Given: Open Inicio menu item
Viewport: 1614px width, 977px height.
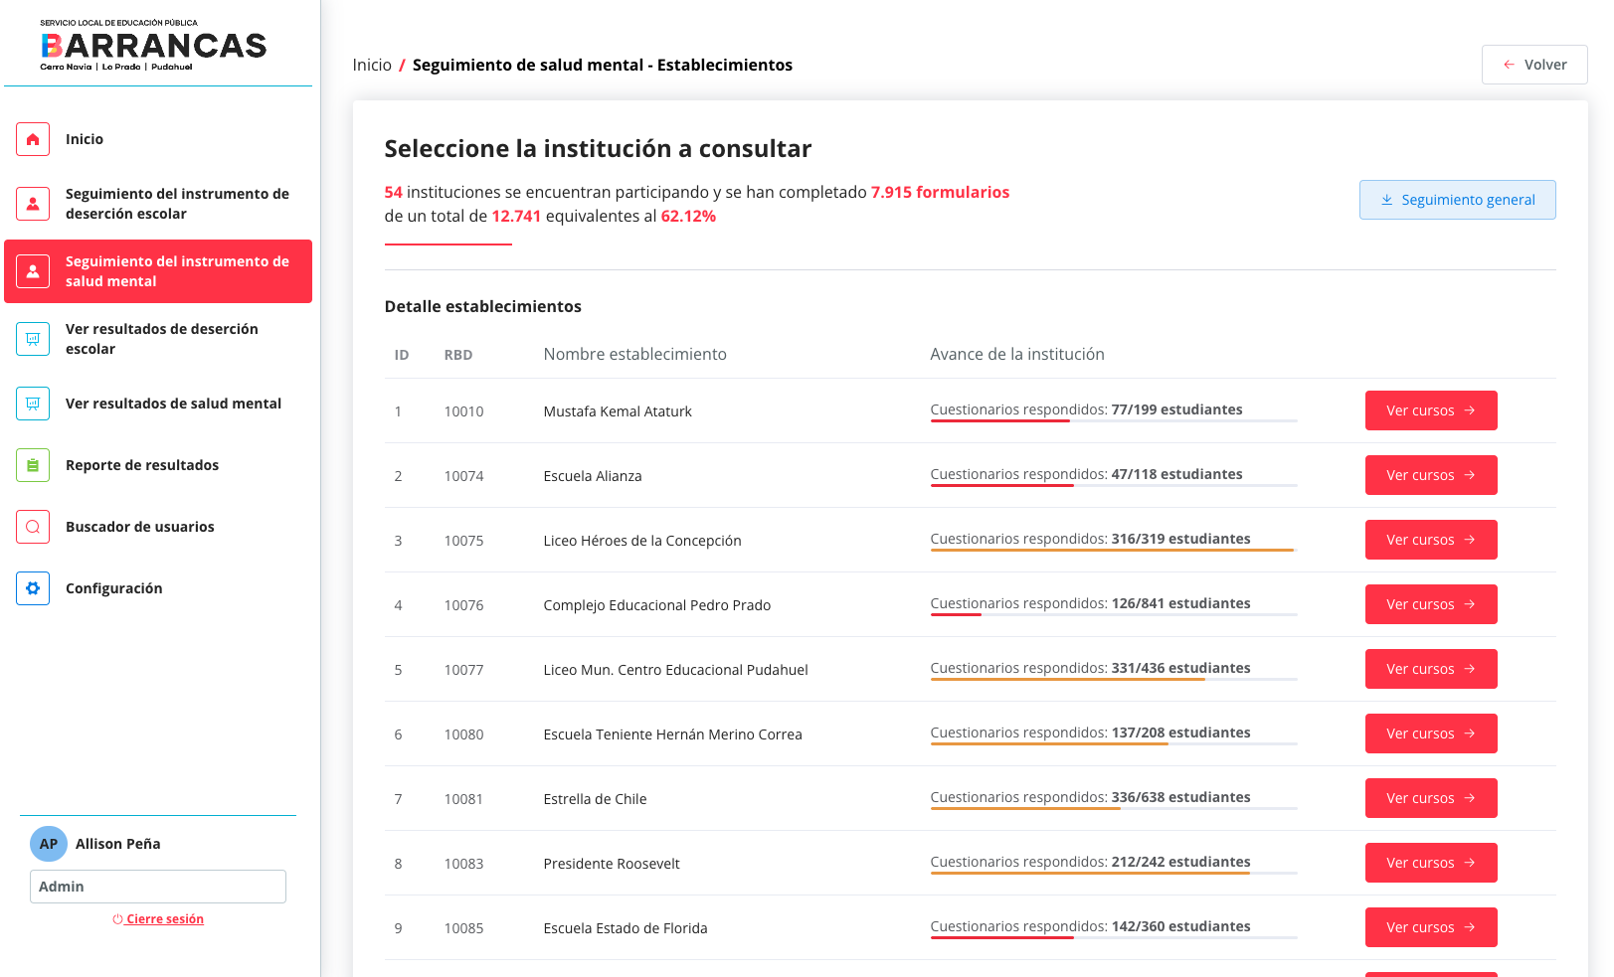Looking at the screenshot, I should coord(158,139).
